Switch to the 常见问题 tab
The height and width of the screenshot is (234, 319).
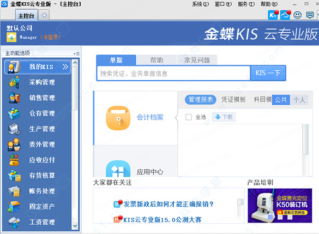[197, 60]
